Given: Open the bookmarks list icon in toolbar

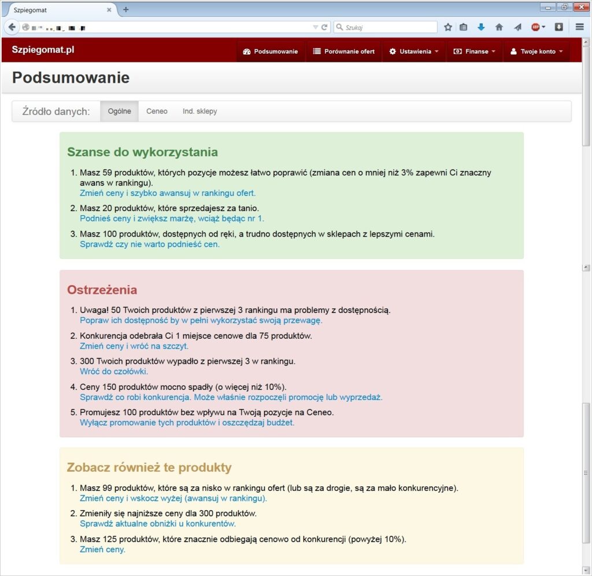Looking at the screenshot, I should click(464, 27).
